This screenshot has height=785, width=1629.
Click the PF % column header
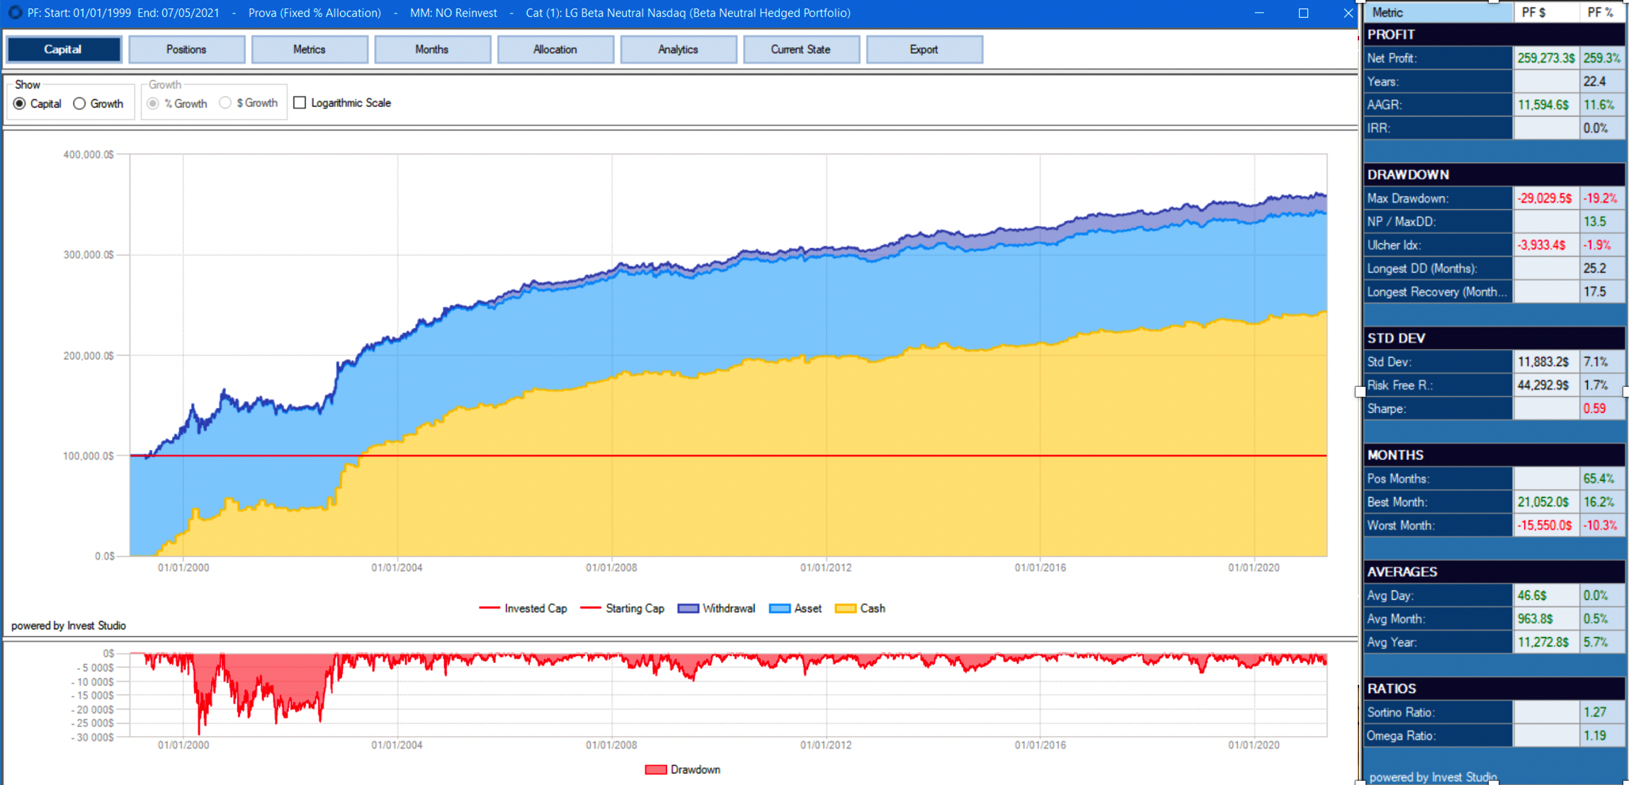tap(1596, 11)
